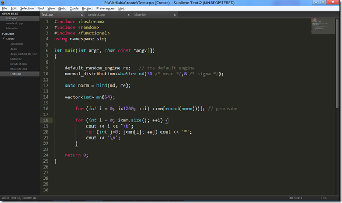Open the Tools menu
Viewport: 342px width, 203px height.
[74, 8]
